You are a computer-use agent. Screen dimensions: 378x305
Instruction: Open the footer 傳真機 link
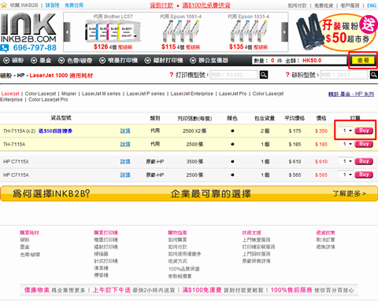coord(102,268)
